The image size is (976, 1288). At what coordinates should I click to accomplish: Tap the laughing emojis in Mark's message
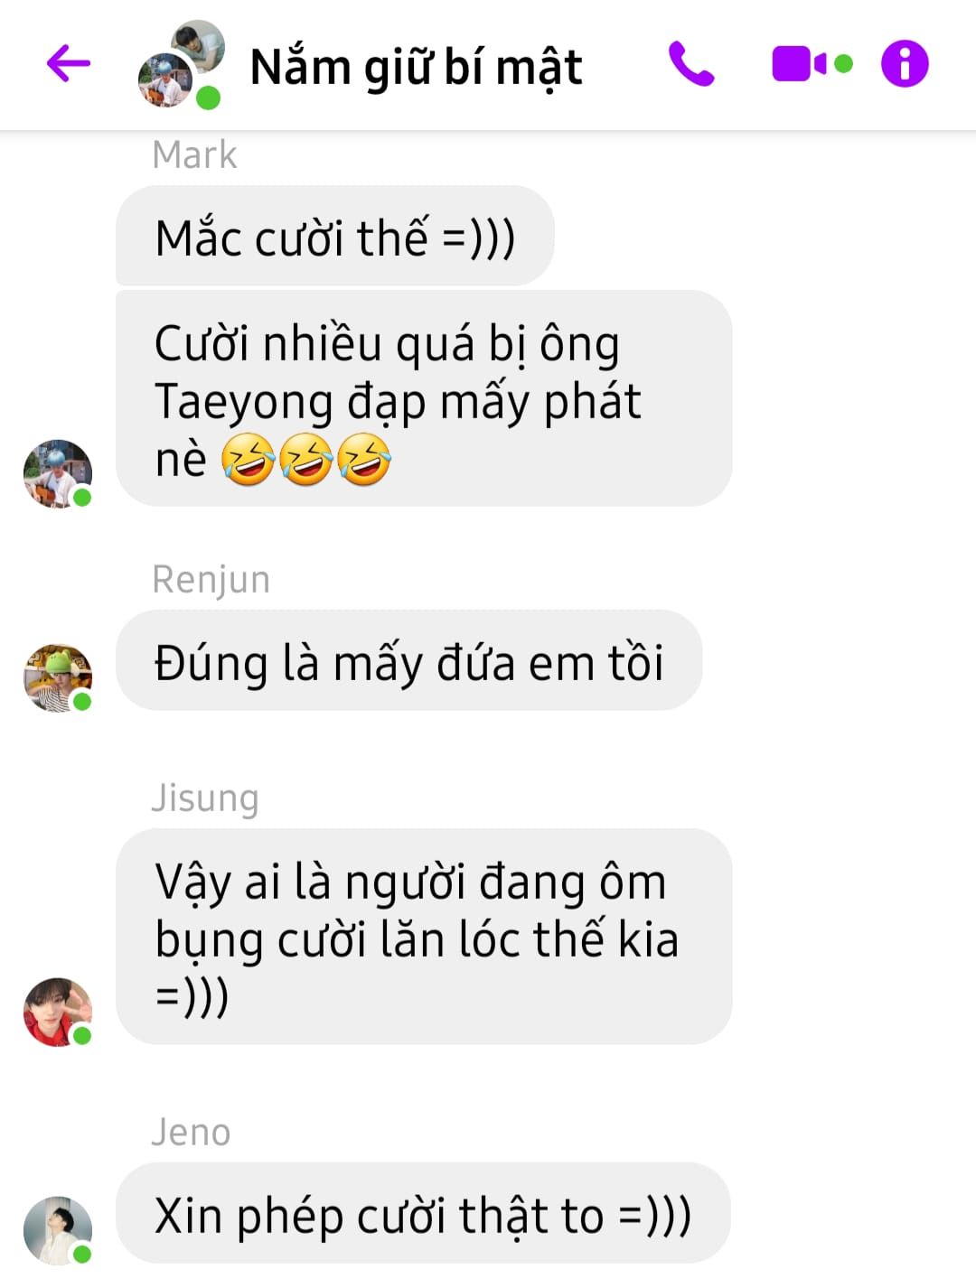click(x=306, y=460)
